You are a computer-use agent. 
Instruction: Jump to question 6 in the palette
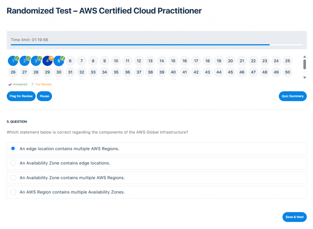[x=70, y=61]
